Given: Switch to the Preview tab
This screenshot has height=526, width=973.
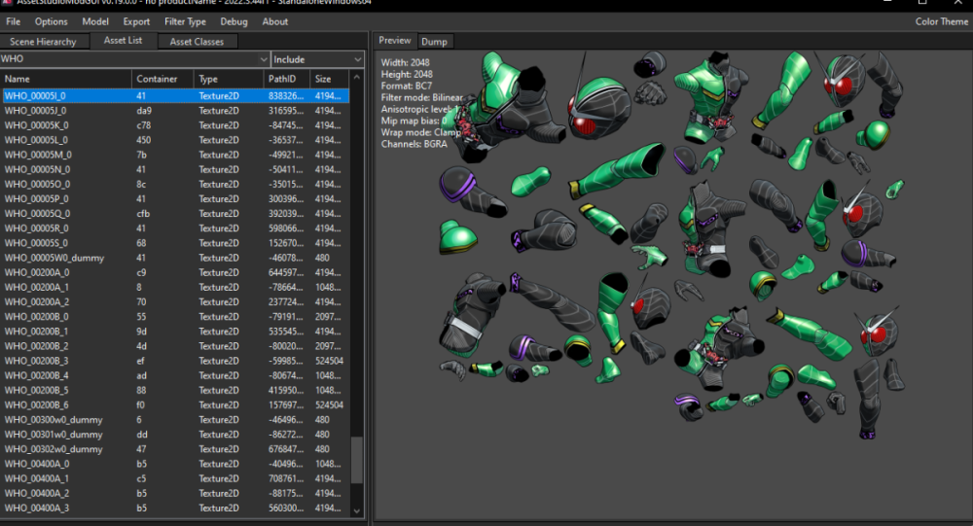Looking at the screenshot, I should (395, 40).
